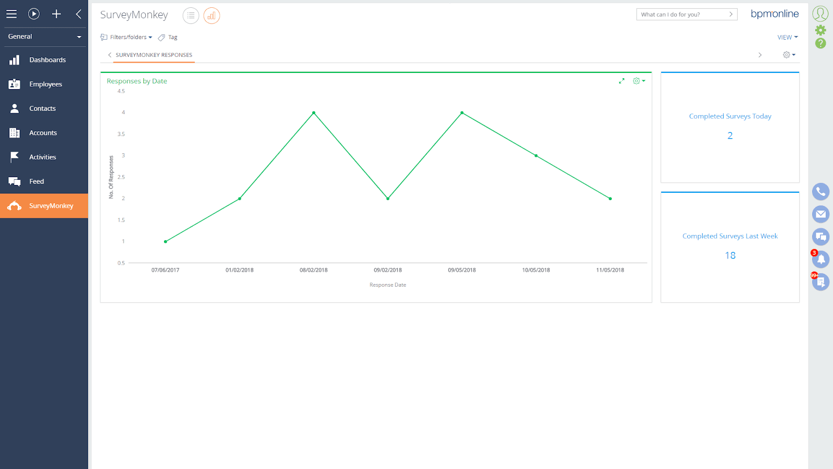Select SurveyMonkey in the sidebar

point(44,206)
